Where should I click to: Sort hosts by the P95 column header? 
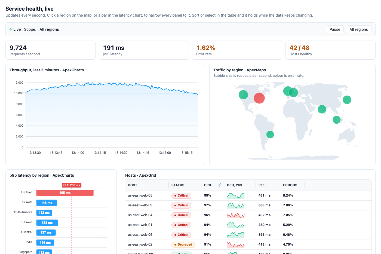click(268, 185)
